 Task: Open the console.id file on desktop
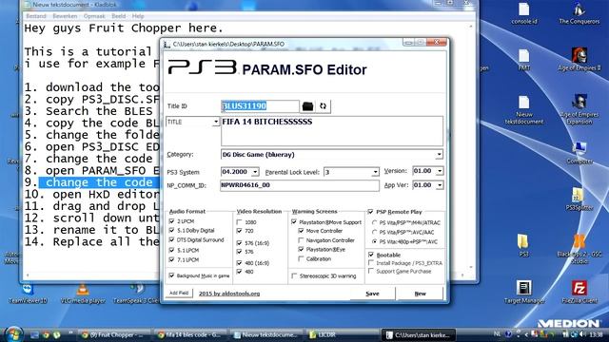[524, 14]
